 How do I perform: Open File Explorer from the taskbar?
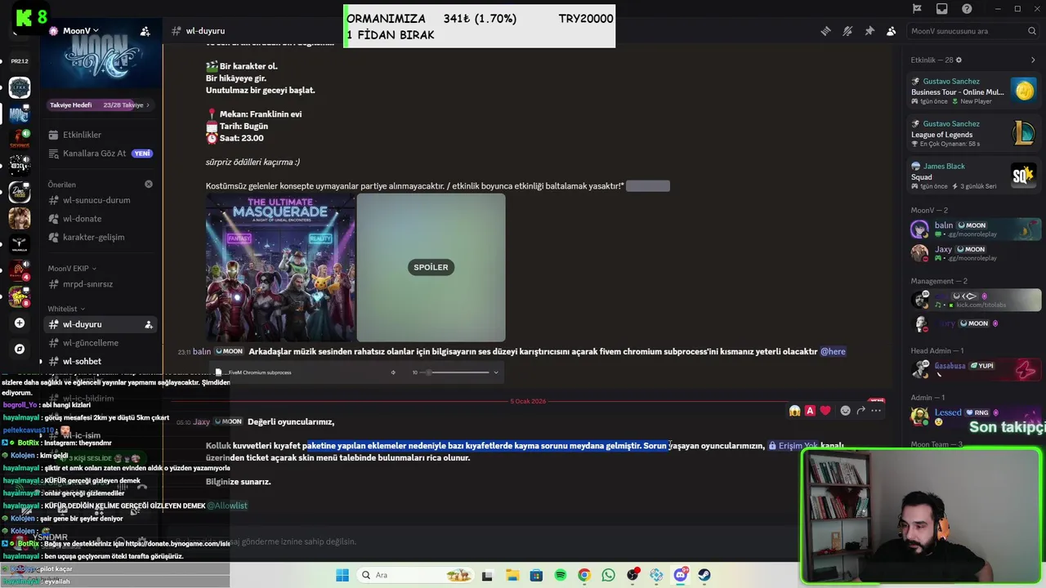pos(512,575)
